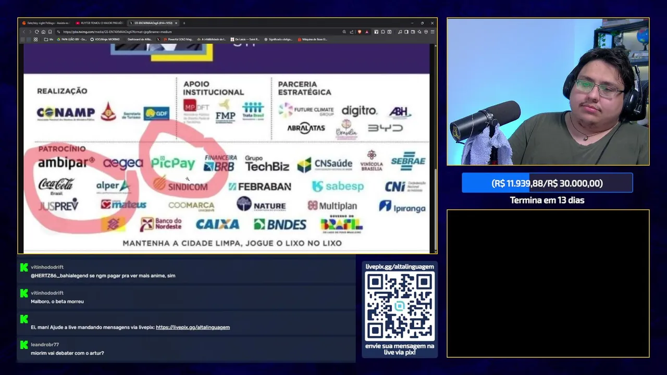
Task: Bookmark this page with bookmark icon
Action: 50,32
